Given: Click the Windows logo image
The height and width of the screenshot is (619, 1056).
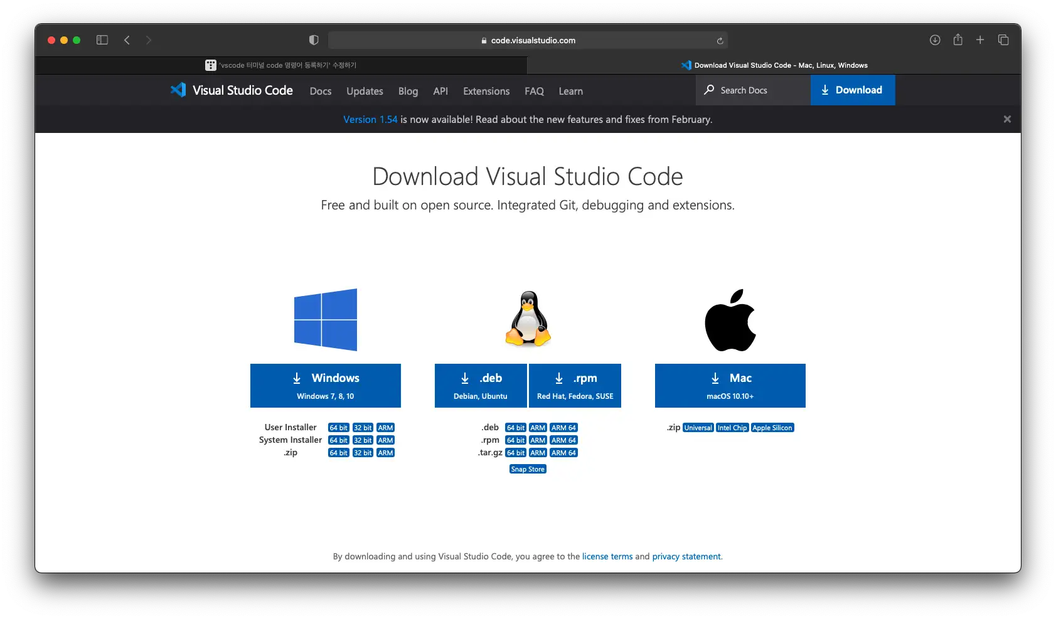Looking at the screenshot, I should (326, 320).
